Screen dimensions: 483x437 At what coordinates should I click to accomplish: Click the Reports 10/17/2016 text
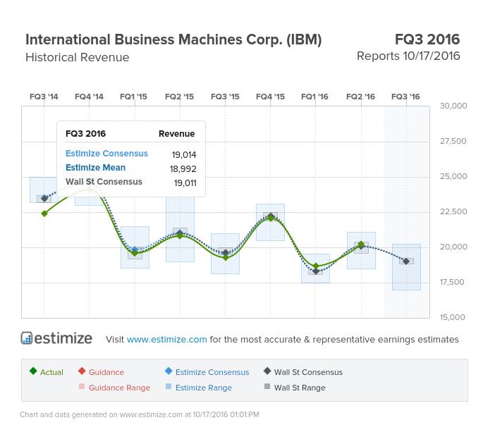pyautogui.click(x=408, y=56)
